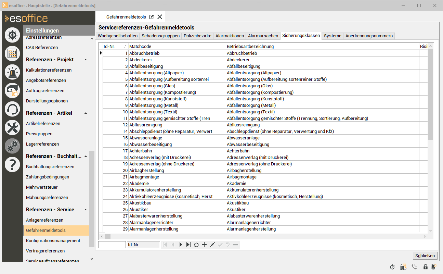This screenshot has height=274, width=443.
Task: Open the wrench-and-screwdriver tools module
Action: point(12,127)
